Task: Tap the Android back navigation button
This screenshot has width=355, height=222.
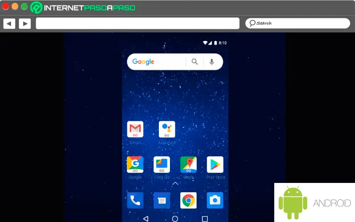Action: (x=146, y=218)
